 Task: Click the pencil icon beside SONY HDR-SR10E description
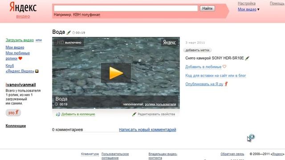point(247,58)
